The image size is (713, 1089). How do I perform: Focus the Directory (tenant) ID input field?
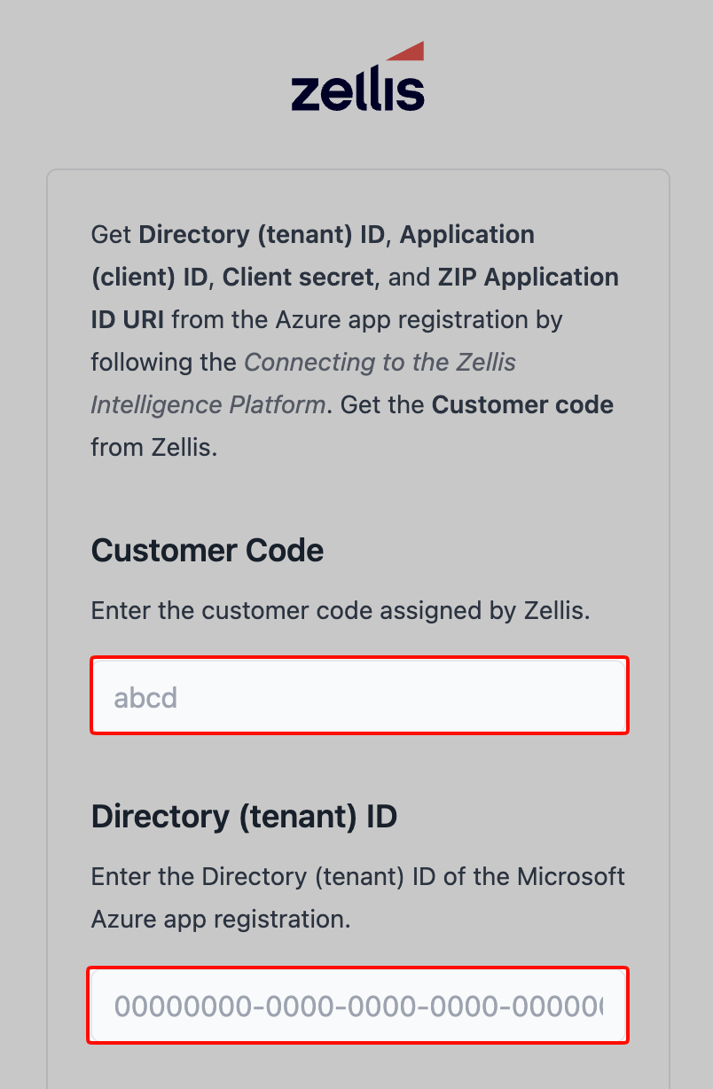(357, 1006)
